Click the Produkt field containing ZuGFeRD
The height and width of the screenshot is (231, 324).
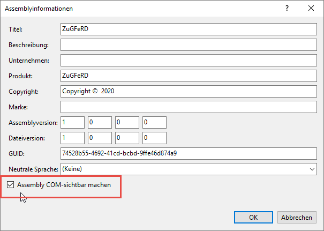[190, 76]
